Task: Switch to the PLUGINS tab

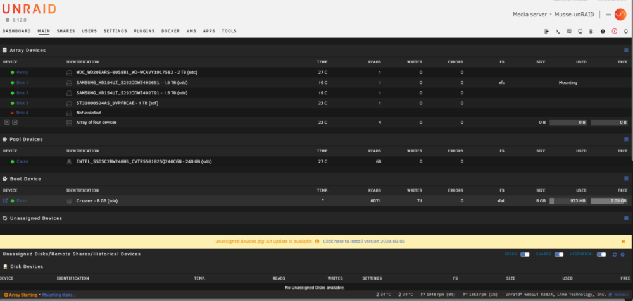Action: 144,31
